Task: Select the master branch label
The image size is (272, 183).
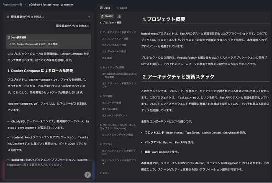Action: point(67,5)
